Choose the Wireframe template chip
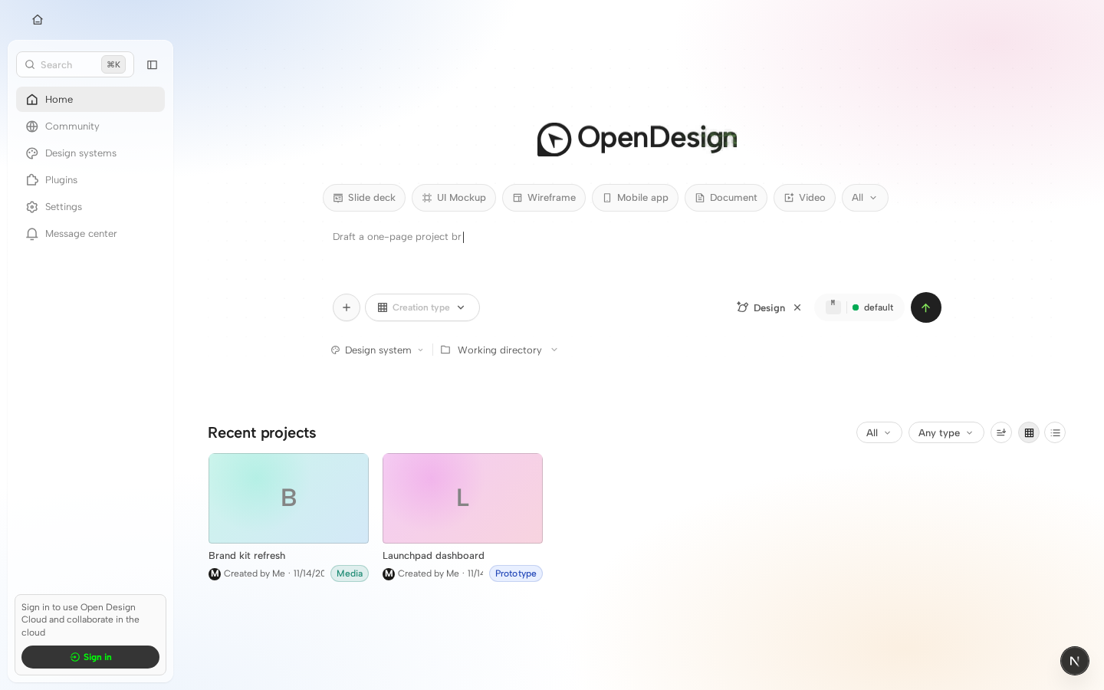This screenshot has width=1104, height=690. [544, 198]
